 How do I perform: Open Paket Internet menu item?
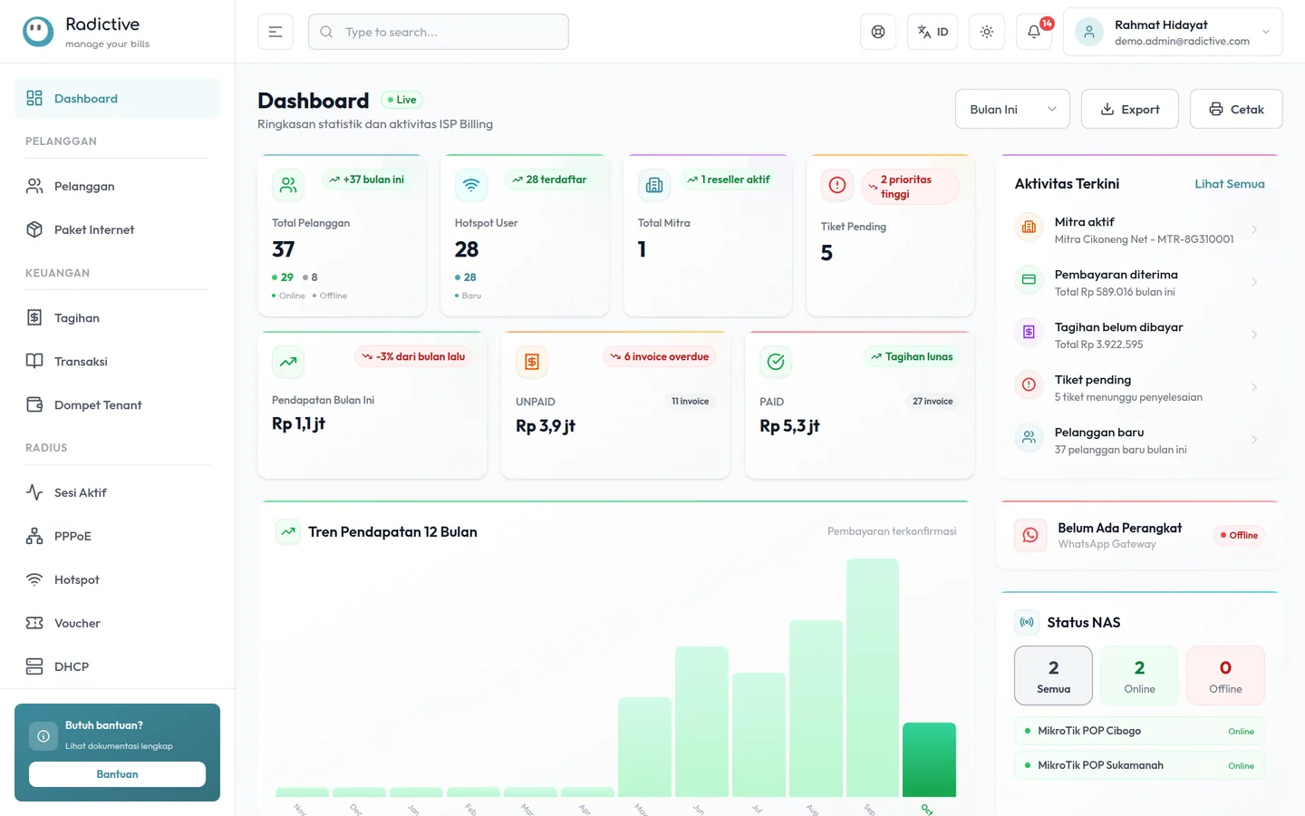[117, 229]
